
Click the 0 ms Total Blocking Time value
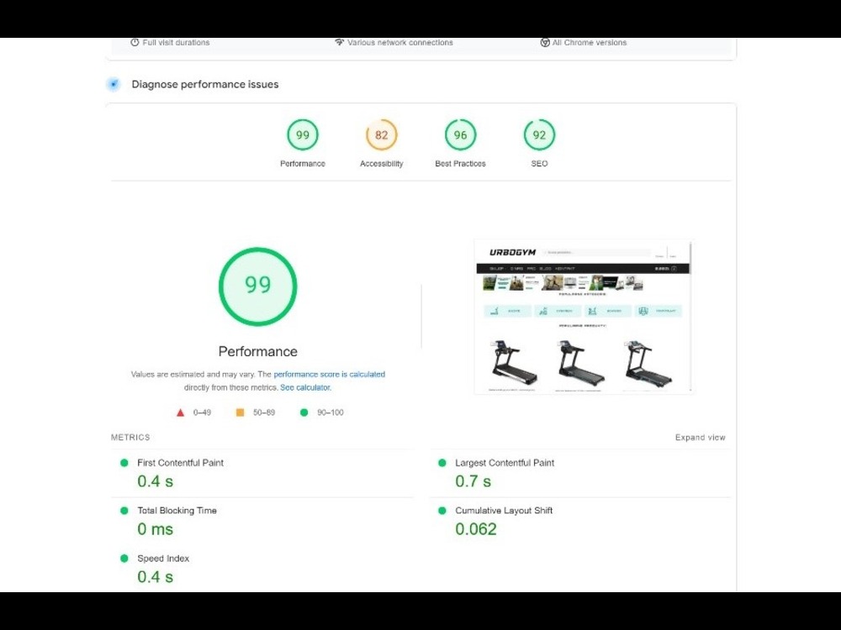coord(155,529)
